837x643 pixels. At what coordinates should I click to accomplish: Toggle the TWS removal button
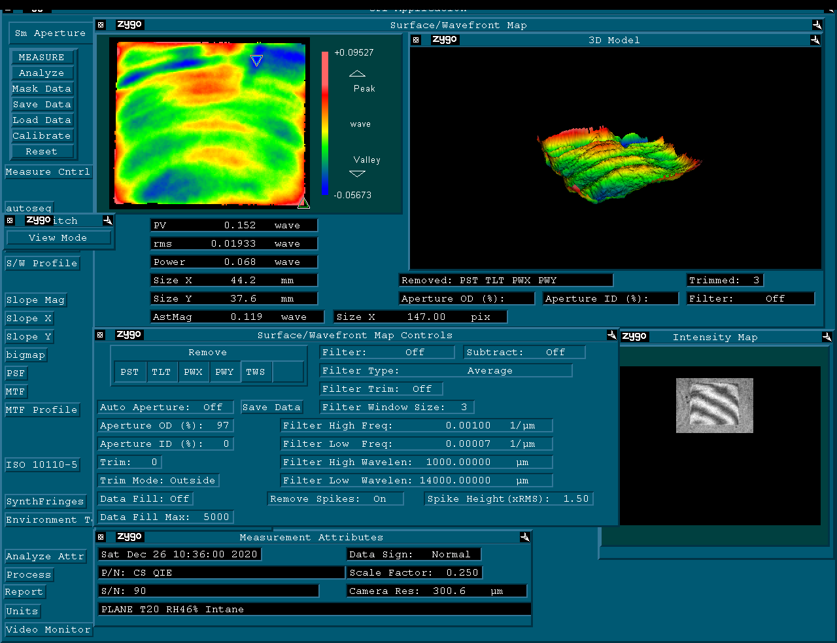256,372
